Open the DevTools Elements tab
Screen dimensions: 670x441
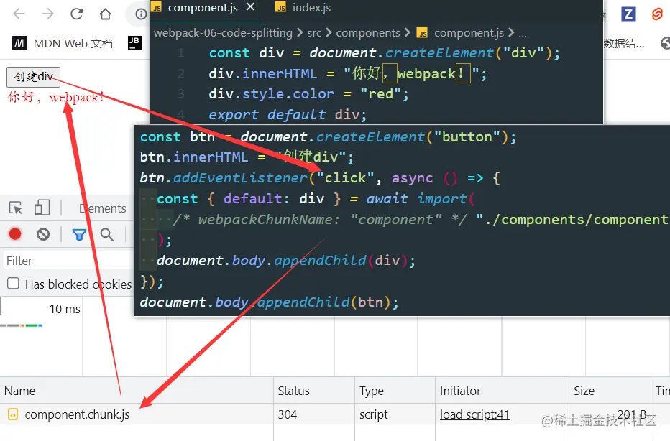pyautogui.click(x=103, y=208)
